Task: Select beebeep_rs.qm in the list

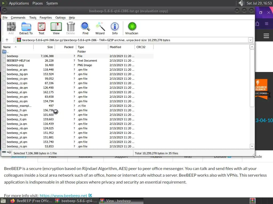Action: click(78, 146)
